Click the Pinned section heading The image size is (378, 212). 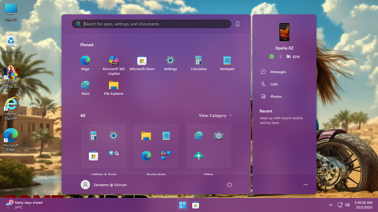(87, 45)
